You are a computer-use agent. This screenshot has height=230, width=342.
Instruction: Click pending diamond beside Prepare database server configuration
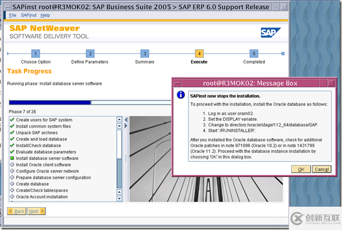tap(12, 178)
